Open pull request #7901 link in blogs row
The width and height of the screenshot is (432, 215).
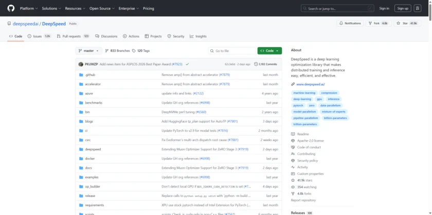[232, 121]
